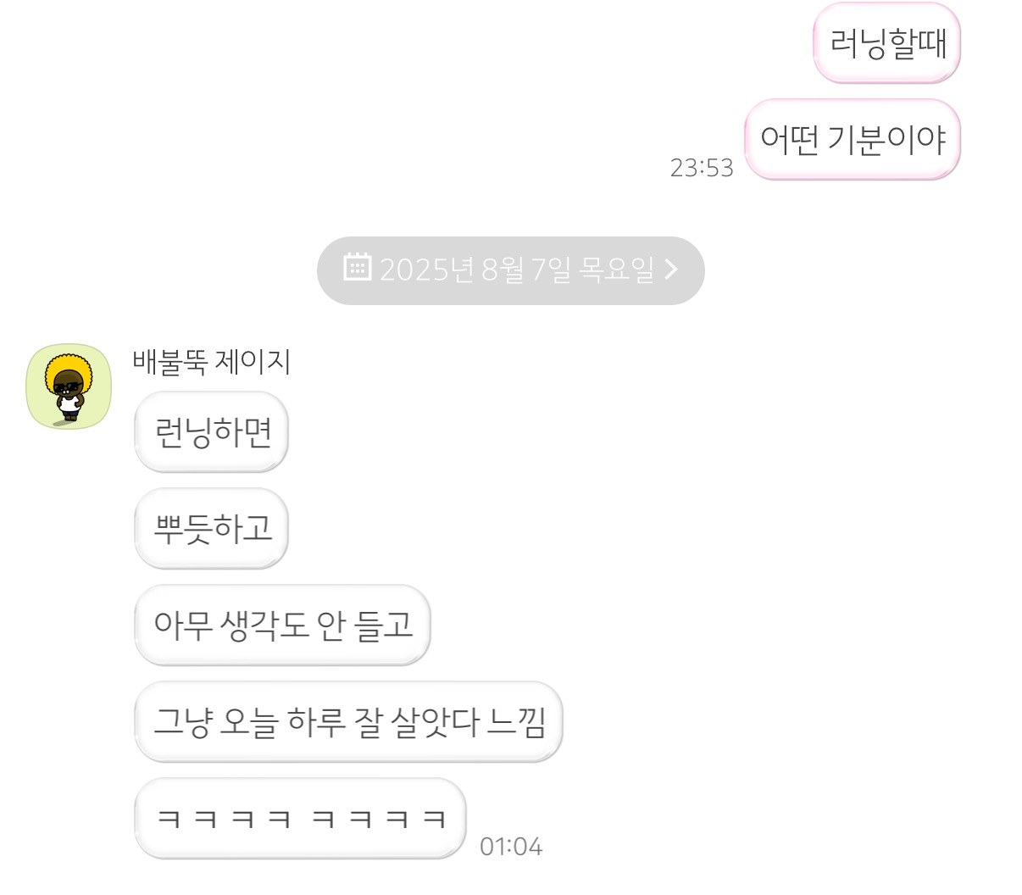Select the ㅋㅋㅋㅋ laughing message bubble
Screen dimensions: 1022x895
[300, 819]
